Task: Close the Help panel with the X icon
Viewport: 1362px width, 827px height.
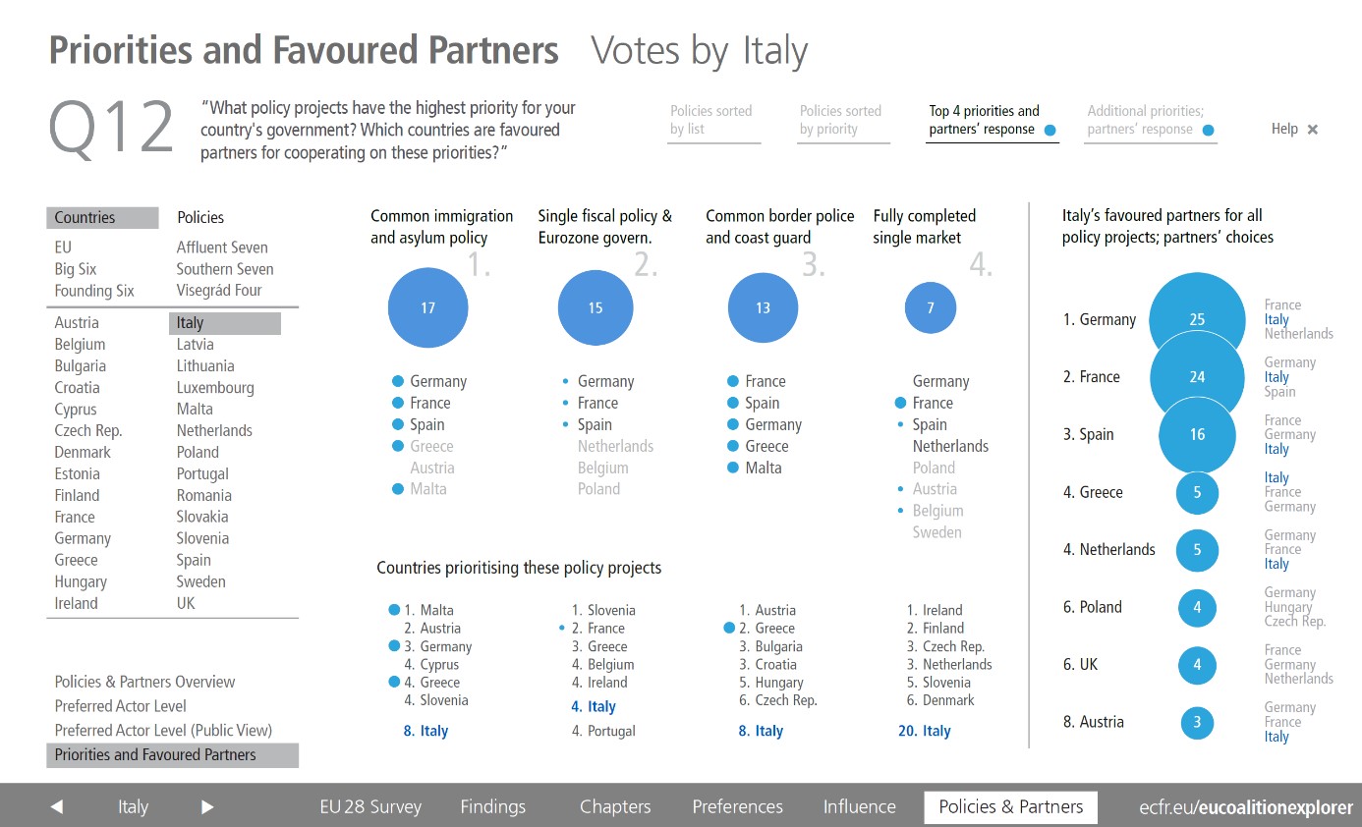Action: click(x=1313, y=129)
